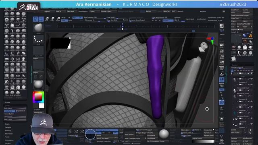Click the timeline playhead marker
The image size is (258, 145).
[x=123, y=29]
